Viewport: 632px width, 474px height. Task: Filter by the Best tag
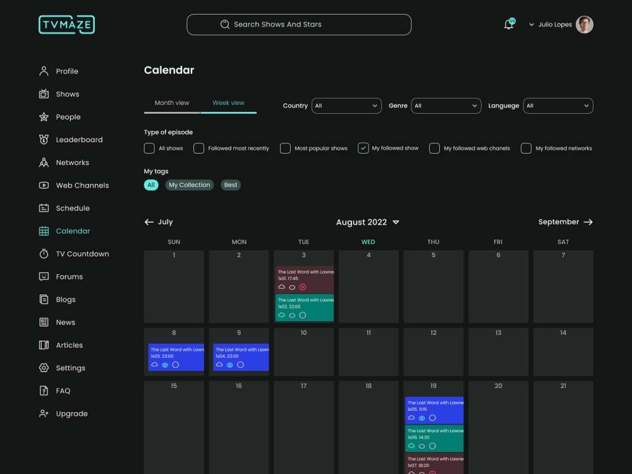[231, 185]
